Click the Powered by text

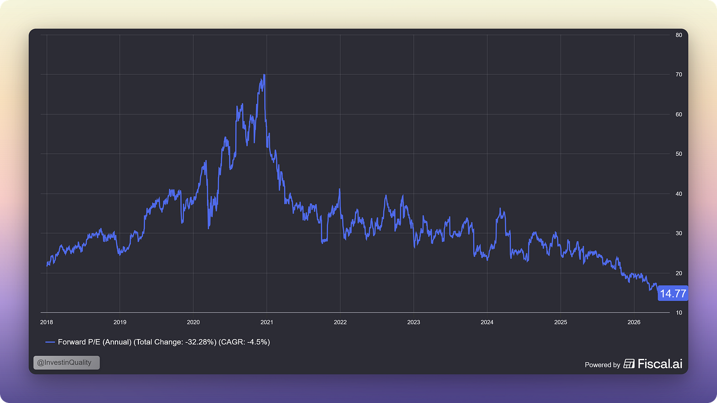click(x=602, y=365)
